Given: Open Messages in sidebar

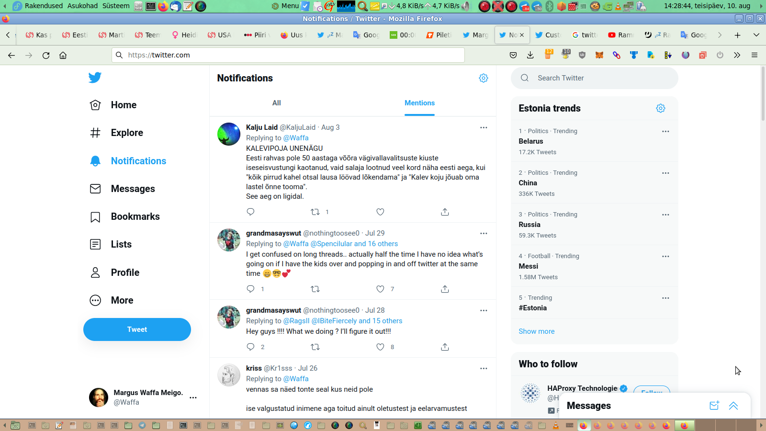Looking at the screenshot, I should [x=123, y=189].
